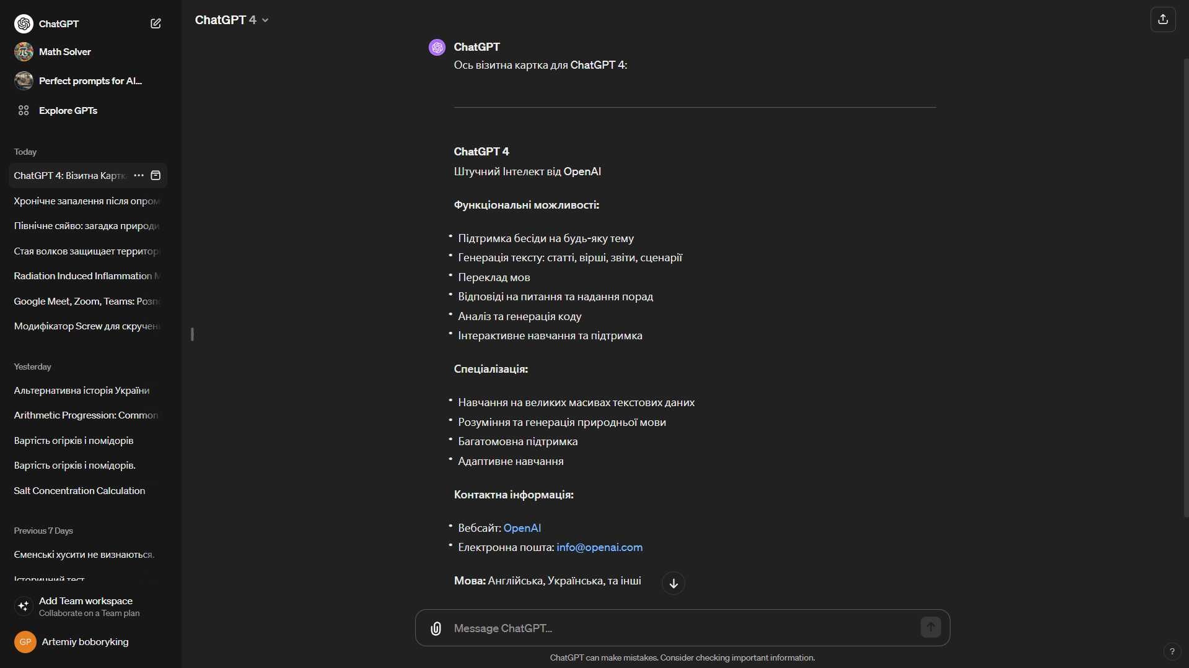Click the Previous 7 Days label
Screen dimensions: 1189x668
click(x=43, y=531)
